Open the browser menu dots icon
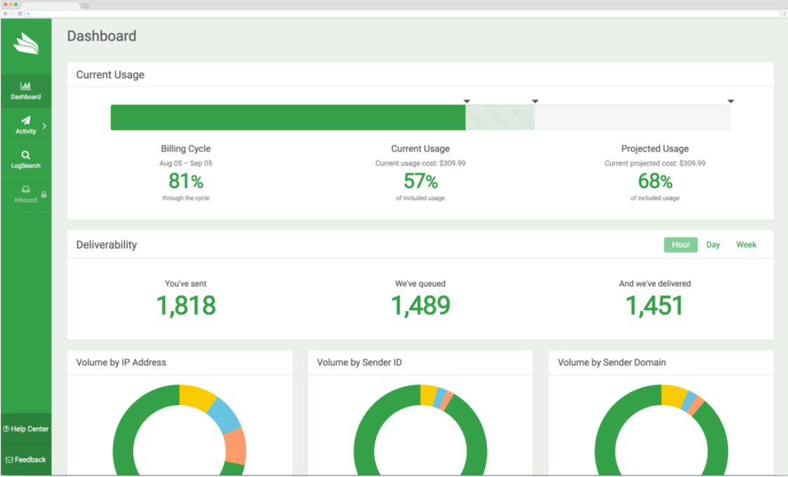The height and width of the screenshot is (477, 788). [784, 13]
